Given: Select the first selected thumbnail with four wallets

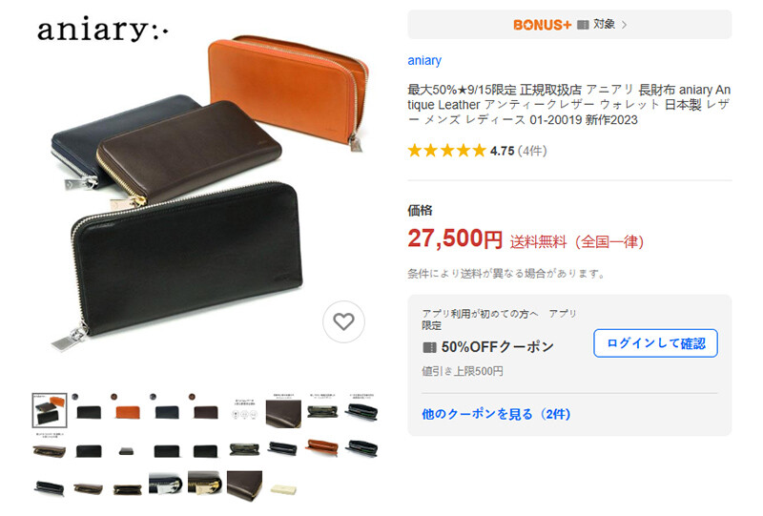Looking at the screenshot, I should 50,410.
